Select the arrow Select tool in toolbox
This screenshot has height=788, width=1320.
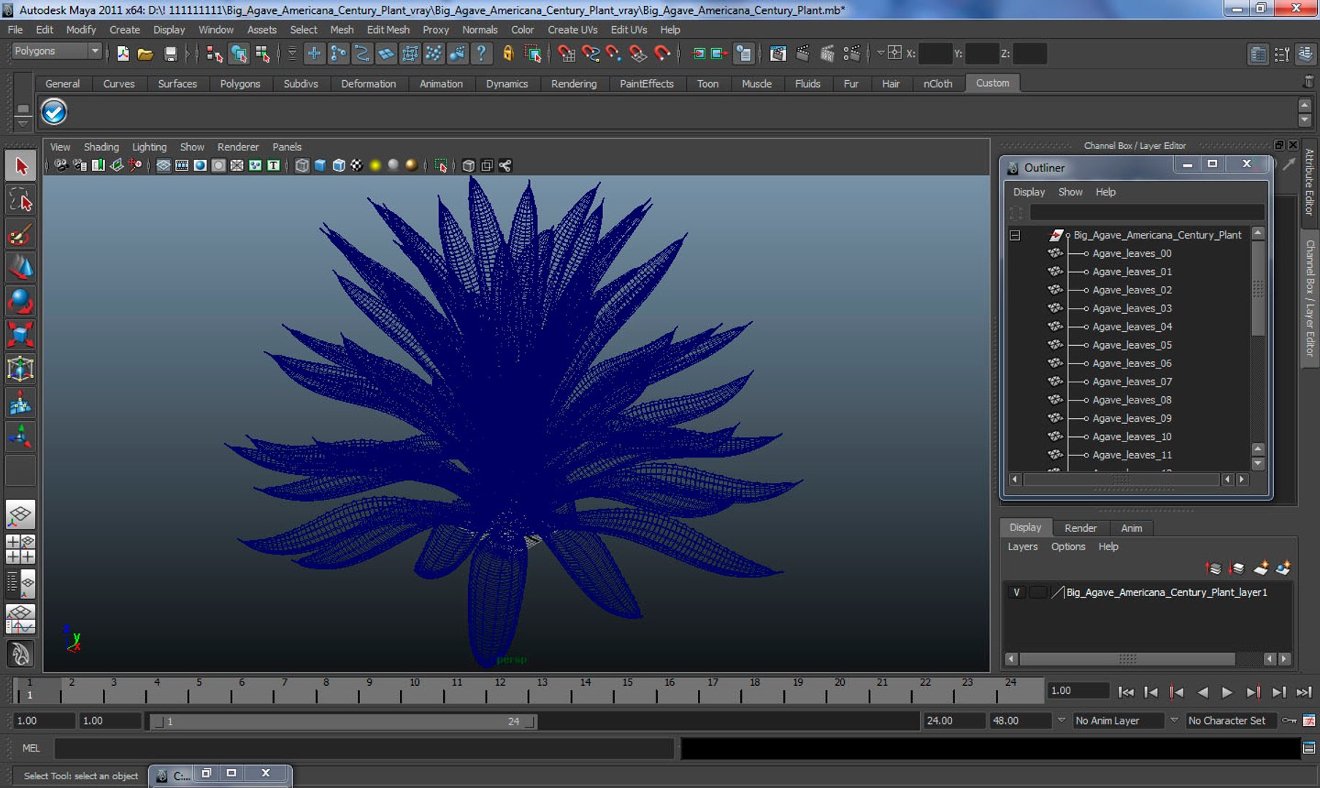pos(20,166)
